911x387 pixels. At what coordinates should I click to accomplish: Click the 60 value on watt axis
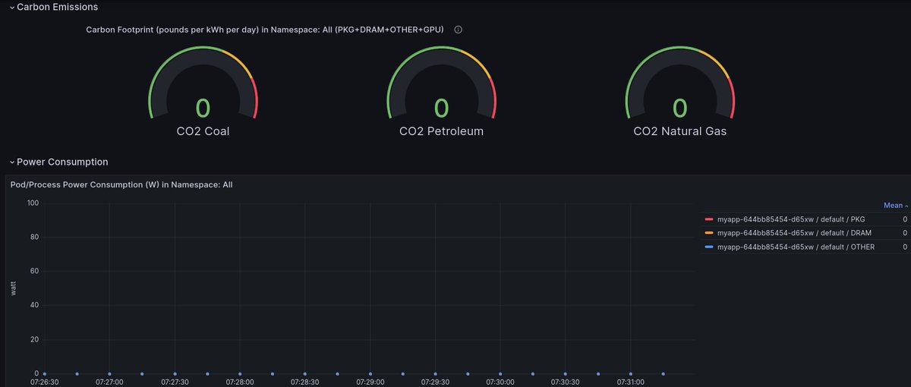click(x=34, y=271)
